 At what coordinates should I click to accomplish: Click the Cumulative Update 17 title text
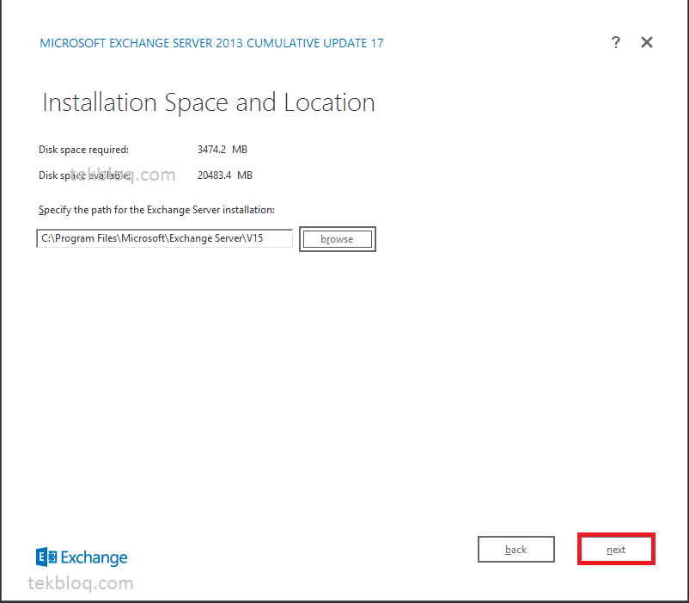pos(211,43)
